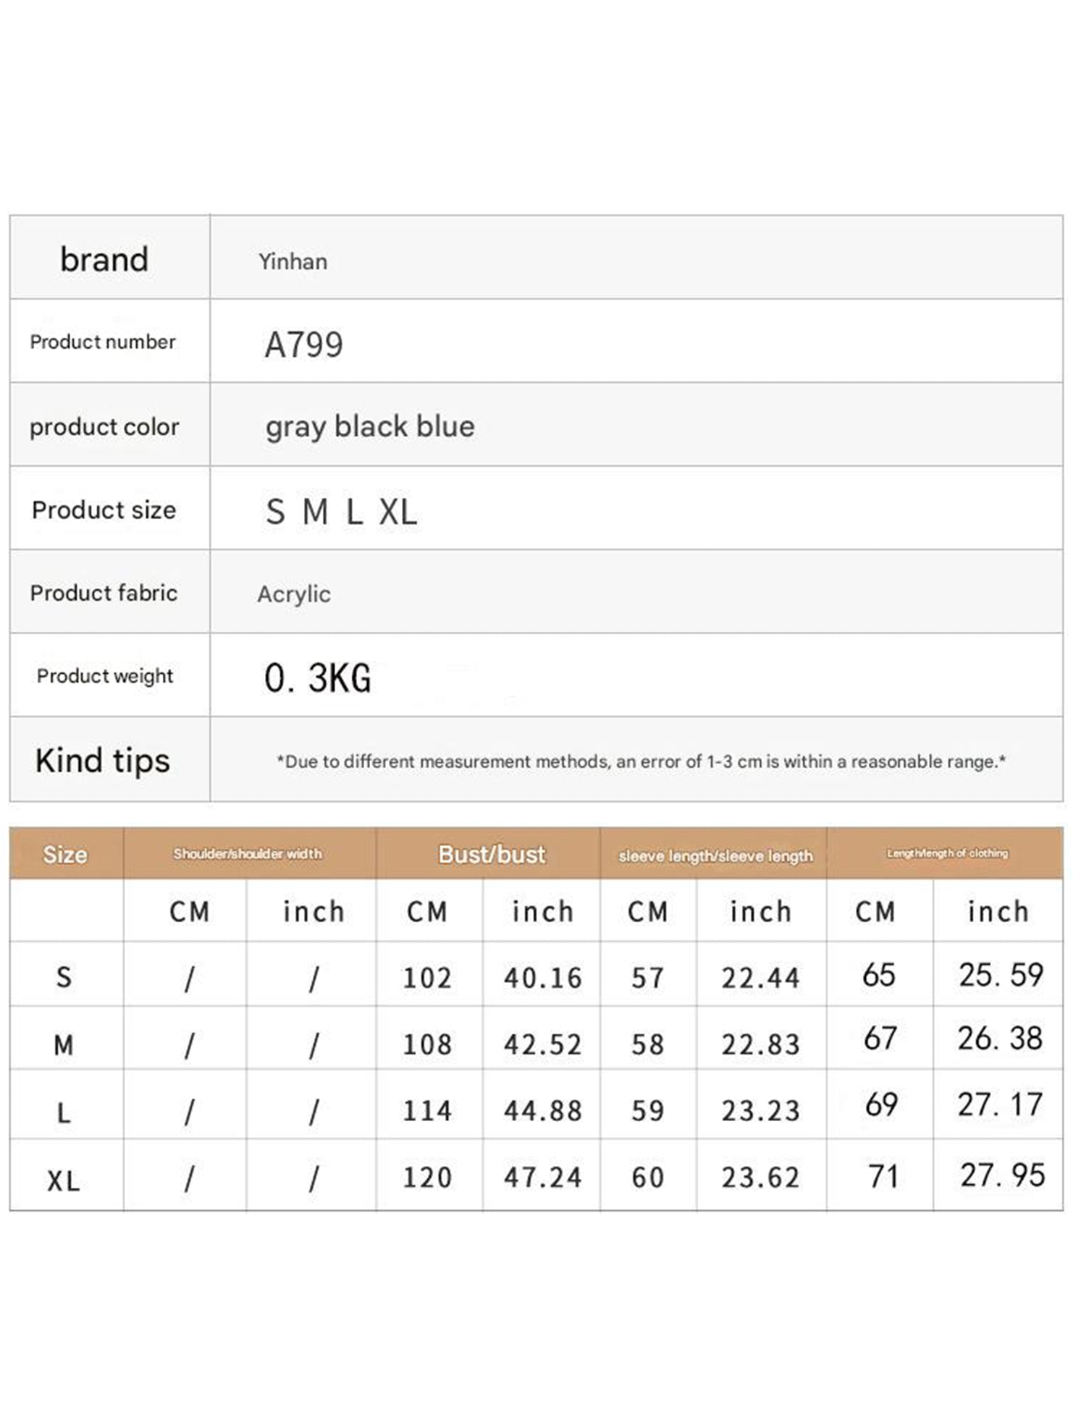
Task: Click the 'S M L XL' product size value
Action: point(341,512)
